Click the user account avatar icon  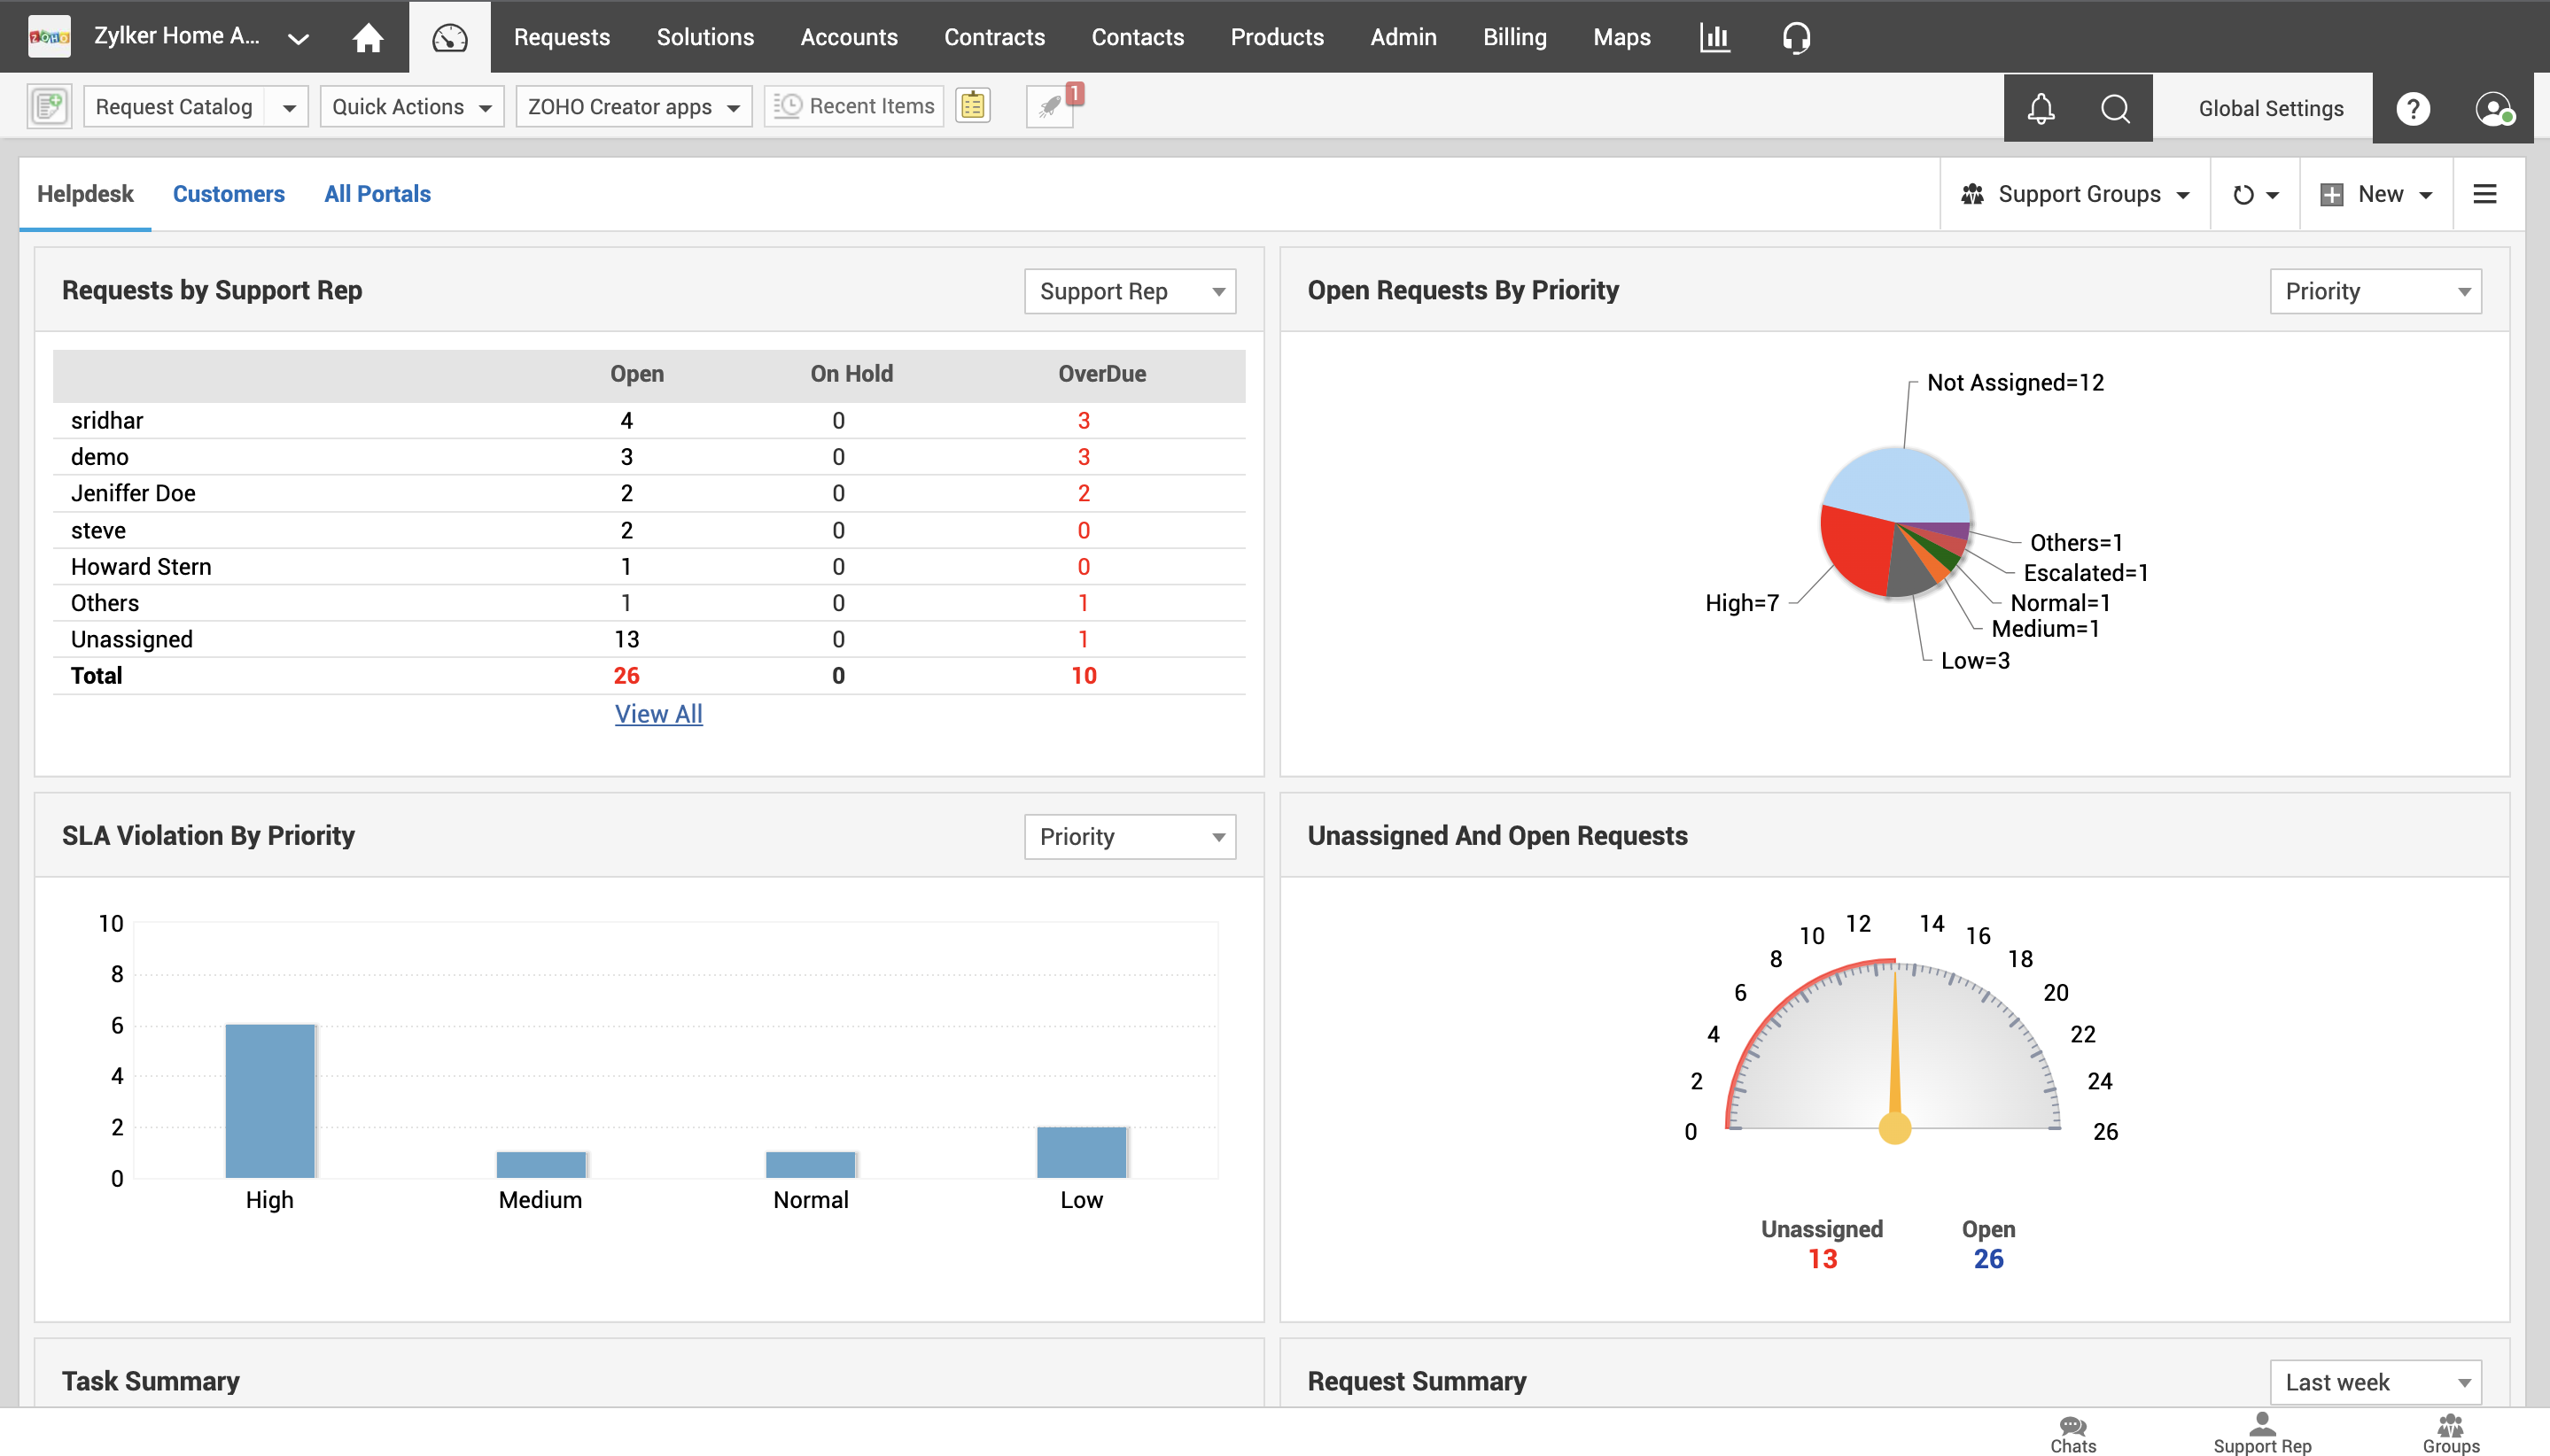click(x=2494, y=107)
